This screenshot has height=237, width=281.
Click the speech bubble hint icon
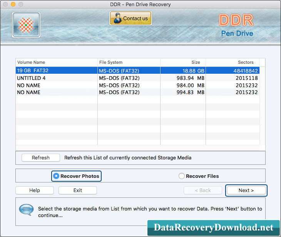tap(26, 209)
